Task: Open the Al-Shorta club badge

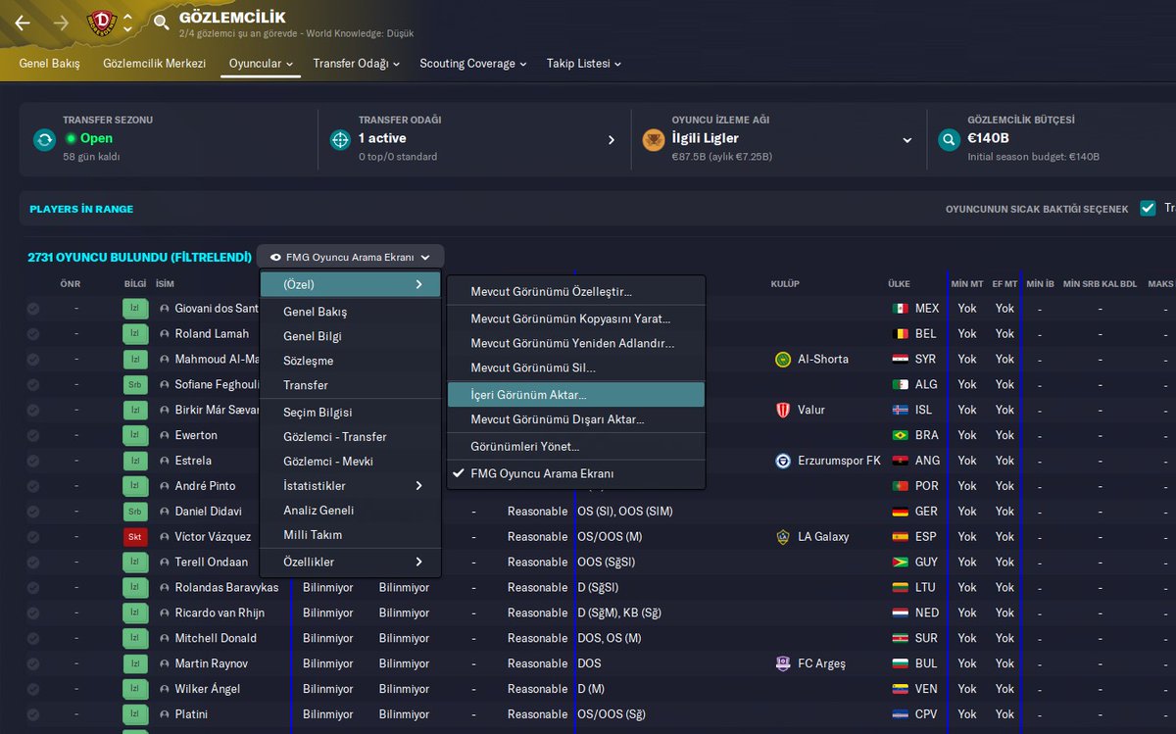Action: pos(782,359)
